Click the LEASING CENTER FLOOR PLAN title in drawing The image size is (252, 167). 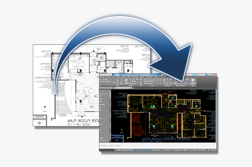(166, 139)
